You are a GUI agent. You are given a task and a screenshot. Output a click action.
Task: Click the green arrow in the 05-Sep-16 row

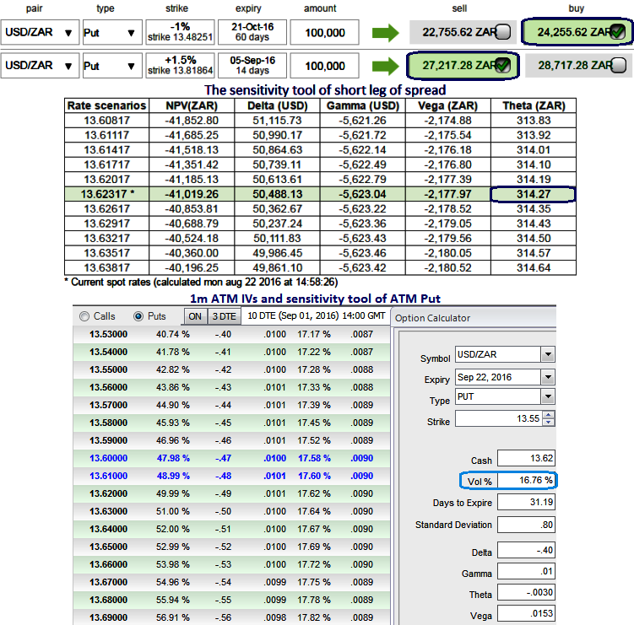[384, 65]
